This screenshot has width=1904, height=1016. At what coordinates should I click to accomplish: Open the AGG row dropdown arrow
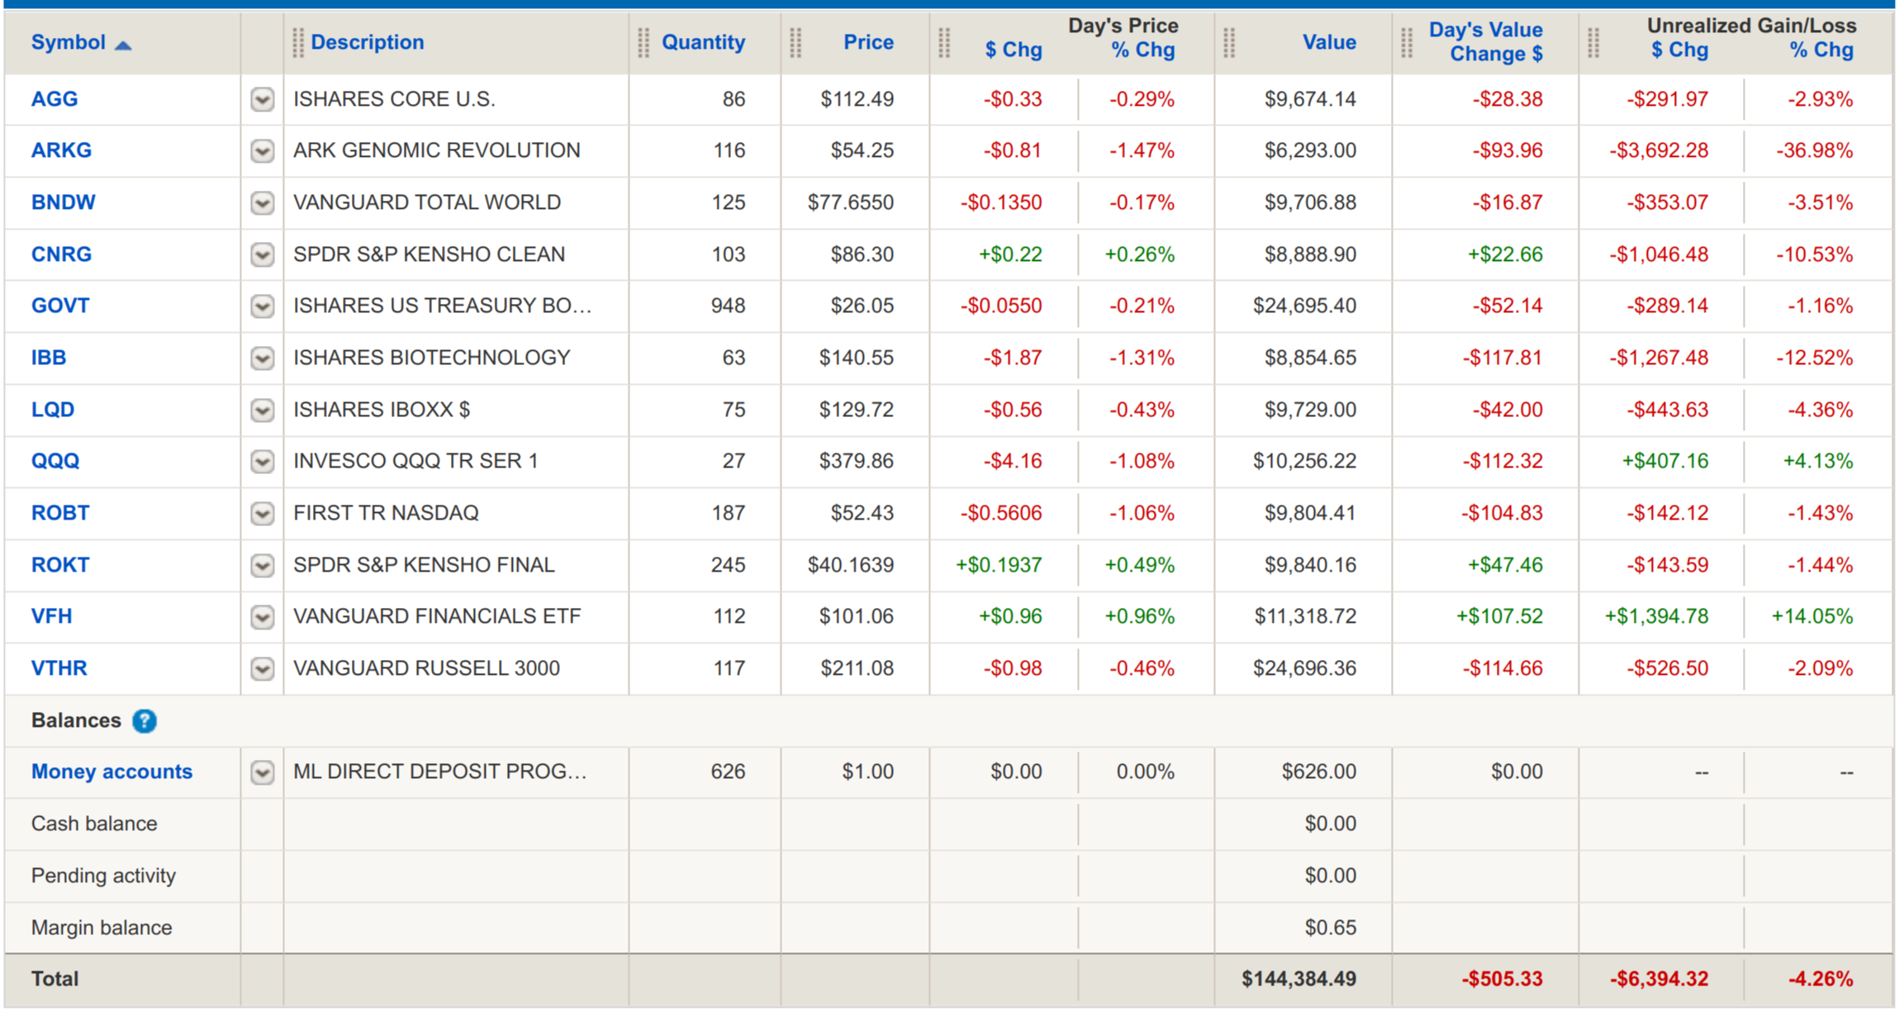point(262,100)
